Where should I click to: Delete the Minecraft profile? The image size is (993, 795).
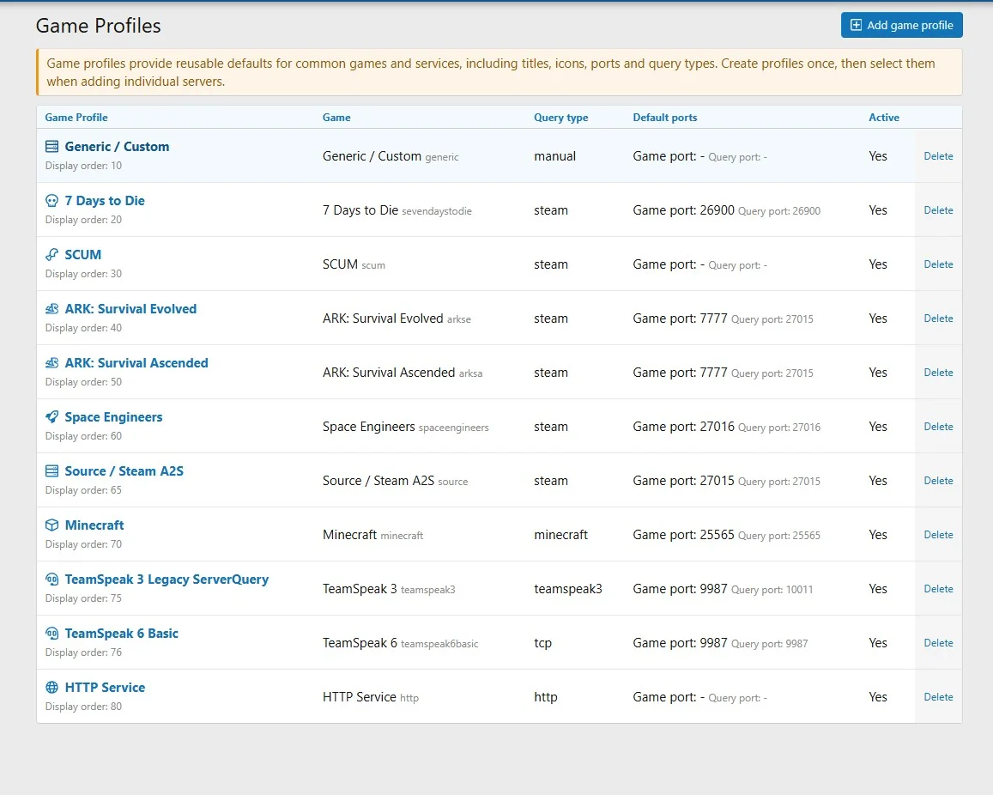[x=938, y=535]
